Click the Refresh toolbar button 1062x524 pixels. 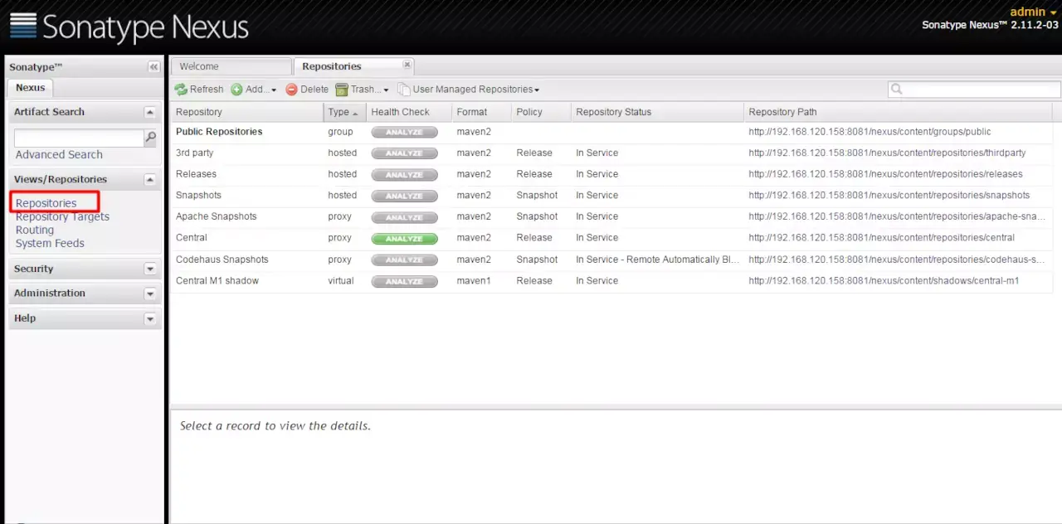199,90
